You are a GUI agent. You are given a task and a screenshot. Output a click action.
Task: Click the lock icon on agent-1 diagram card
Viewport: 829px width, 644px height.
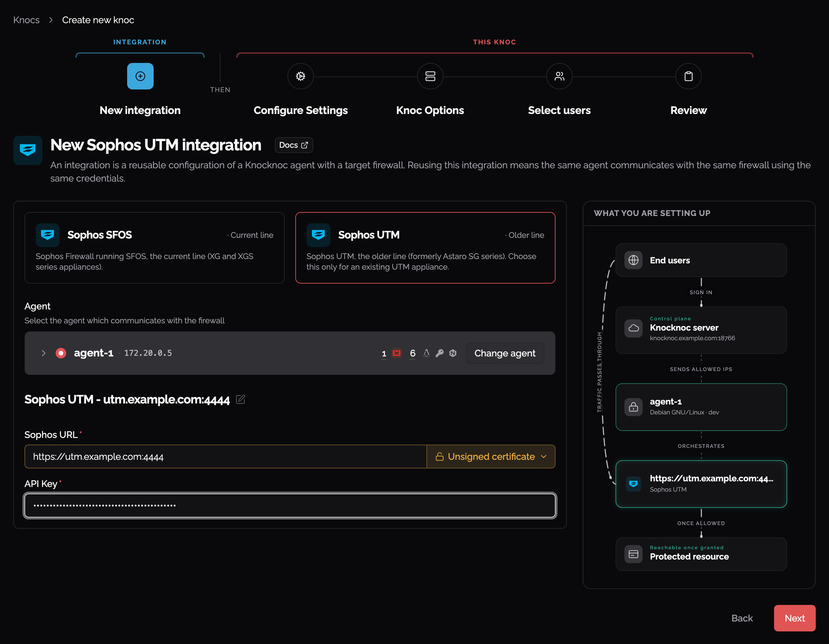633,407
